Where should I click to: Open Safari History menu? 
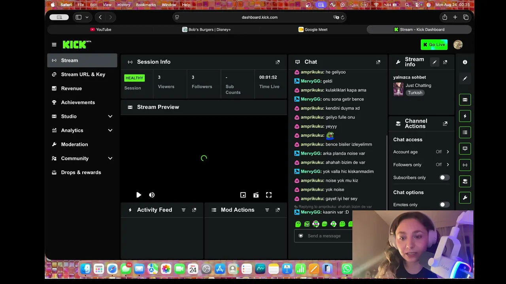(x=124, y=5)
